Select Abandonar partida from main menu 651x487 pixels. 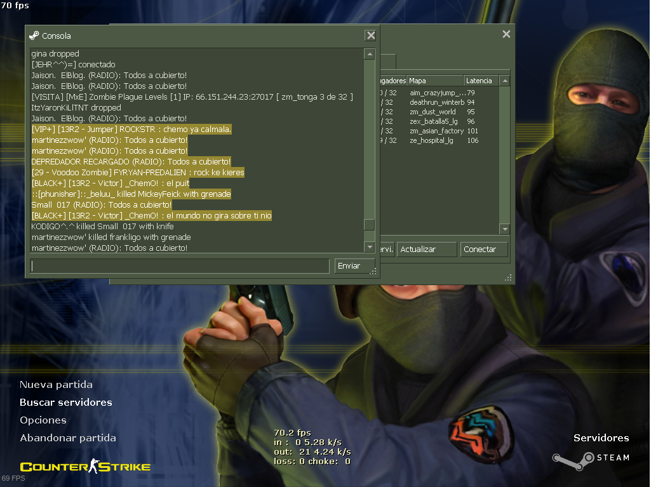pos(68,438)
